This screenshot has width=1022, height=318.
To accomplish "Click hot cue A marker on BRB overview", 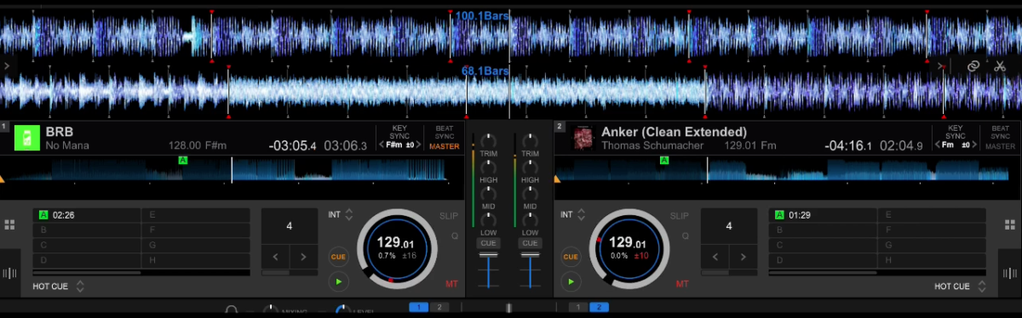I will click(182, 160).
